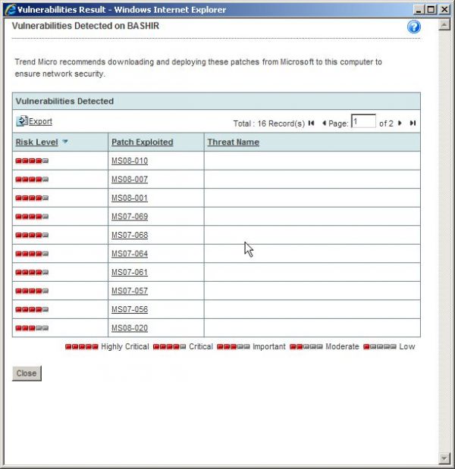Click risk level bars for MS07-057
Image resolution: width=455 pixels, height=469 pixels.
(x=32, y=291)
